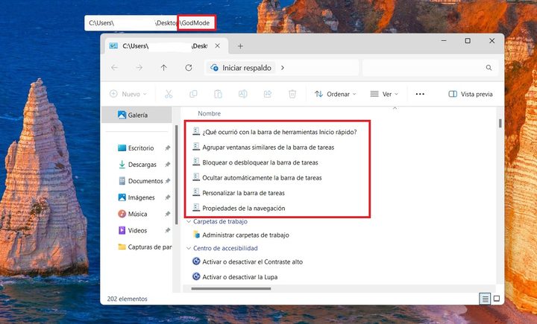The image size is (537, 324).
Task: Select the C:\Users explorer tab
Action: point(166,46)
